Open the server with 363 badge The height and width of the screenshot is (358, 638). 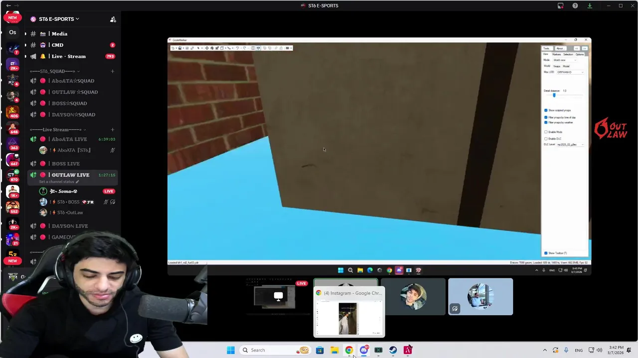[x=13, y=143]
